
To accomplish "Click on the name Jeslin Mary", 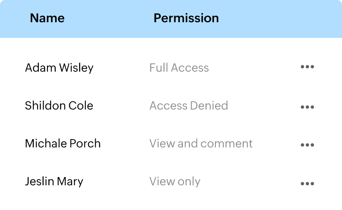I will coord(54,181).
